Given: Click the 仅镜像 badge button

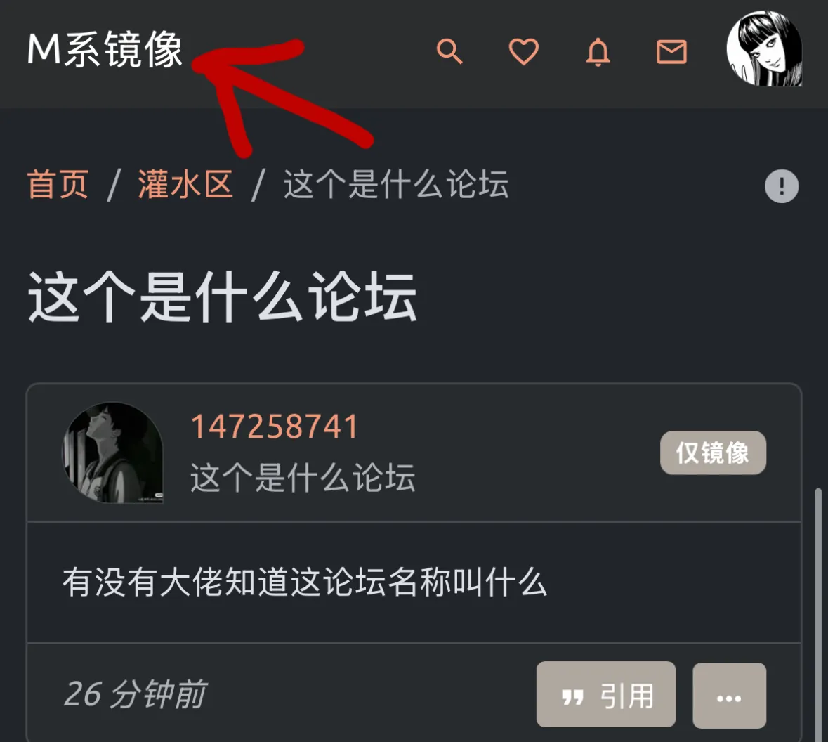Looking at the screenshot, I should (x=713, y=453).
